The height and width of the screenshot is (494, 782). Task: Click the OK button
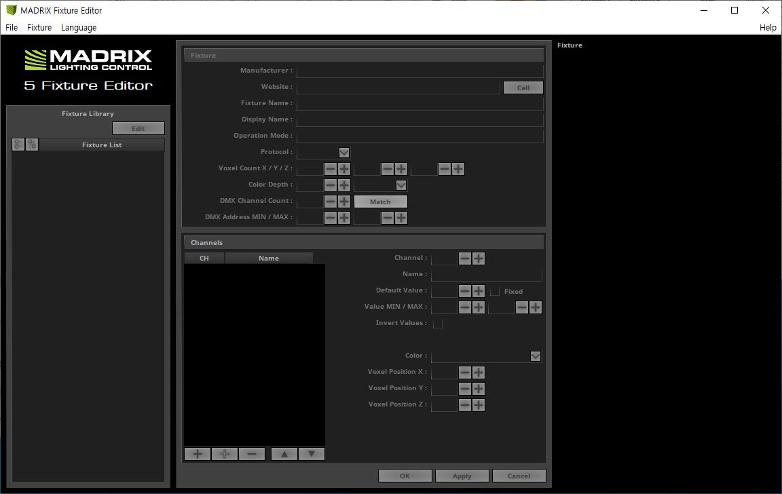405,476
